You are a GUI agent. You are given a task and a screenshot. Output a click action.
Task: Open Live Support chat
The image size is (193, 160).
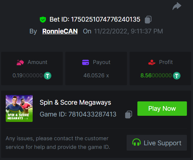157,143
